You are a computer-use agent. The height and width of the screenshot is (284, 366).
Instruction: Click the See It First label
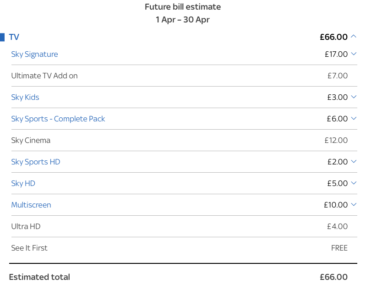tap(29, 248)
